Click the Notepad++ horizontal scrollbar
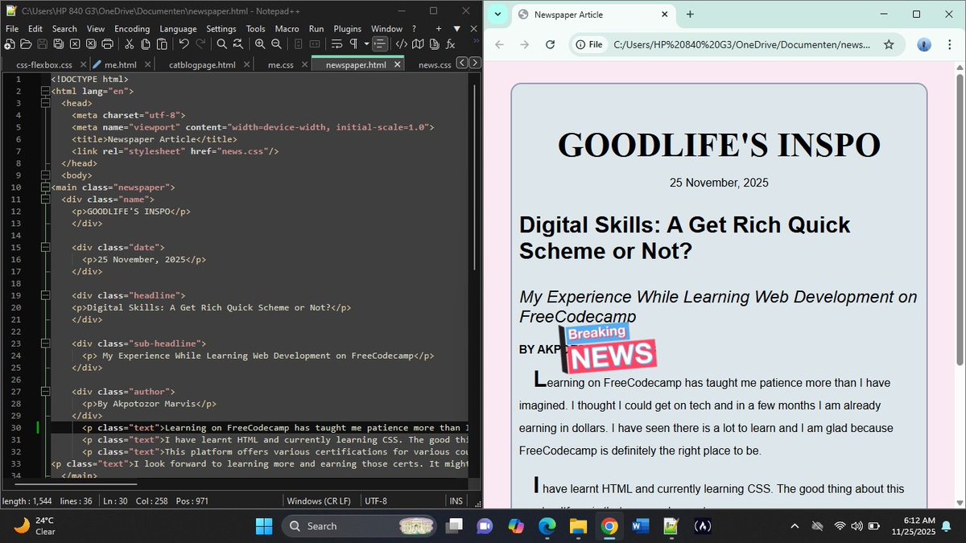Viewport: 966px width, 543px height. (x=76, y=483)
